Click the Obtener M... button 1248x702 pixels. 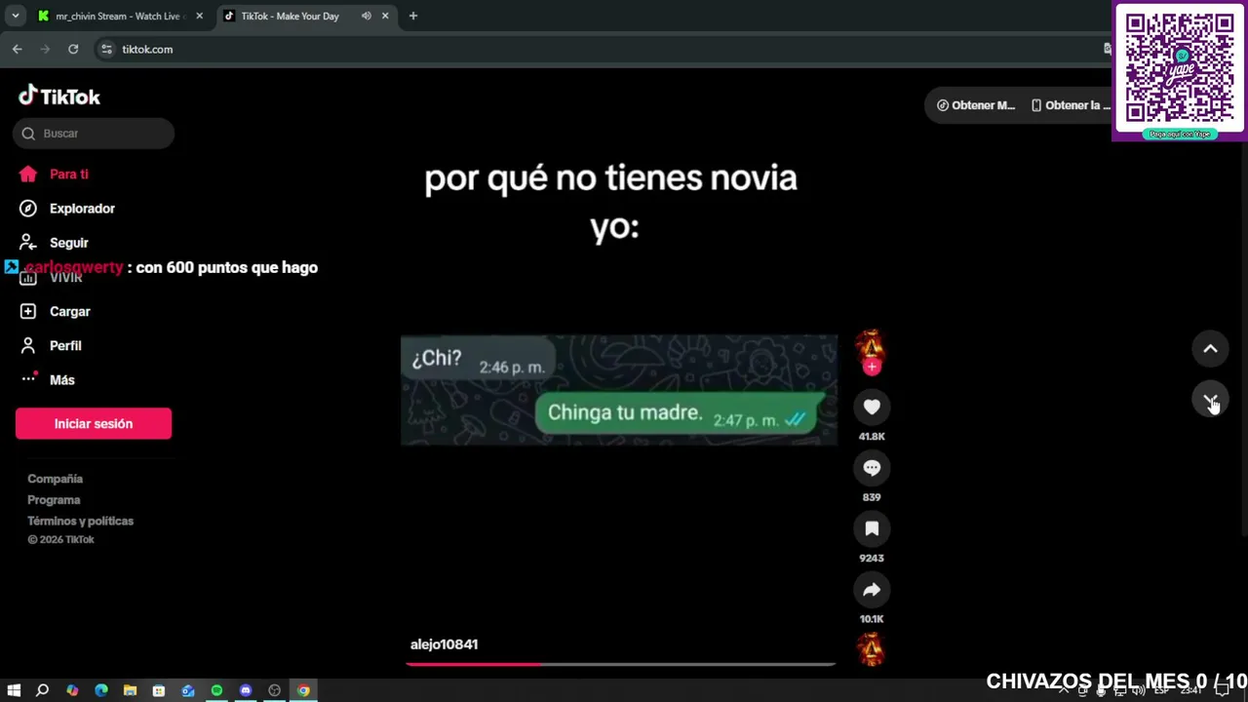coord(976,105)
